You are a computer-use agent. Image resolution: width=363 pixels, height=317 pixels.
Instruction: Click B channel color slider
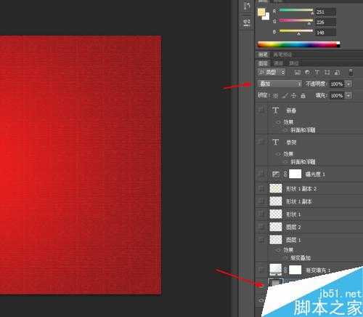(296, 31)
